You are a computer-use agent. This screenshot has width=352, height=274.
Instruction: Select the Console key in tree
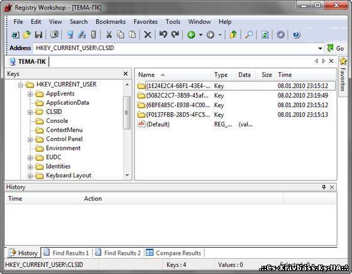click(57, 121)
